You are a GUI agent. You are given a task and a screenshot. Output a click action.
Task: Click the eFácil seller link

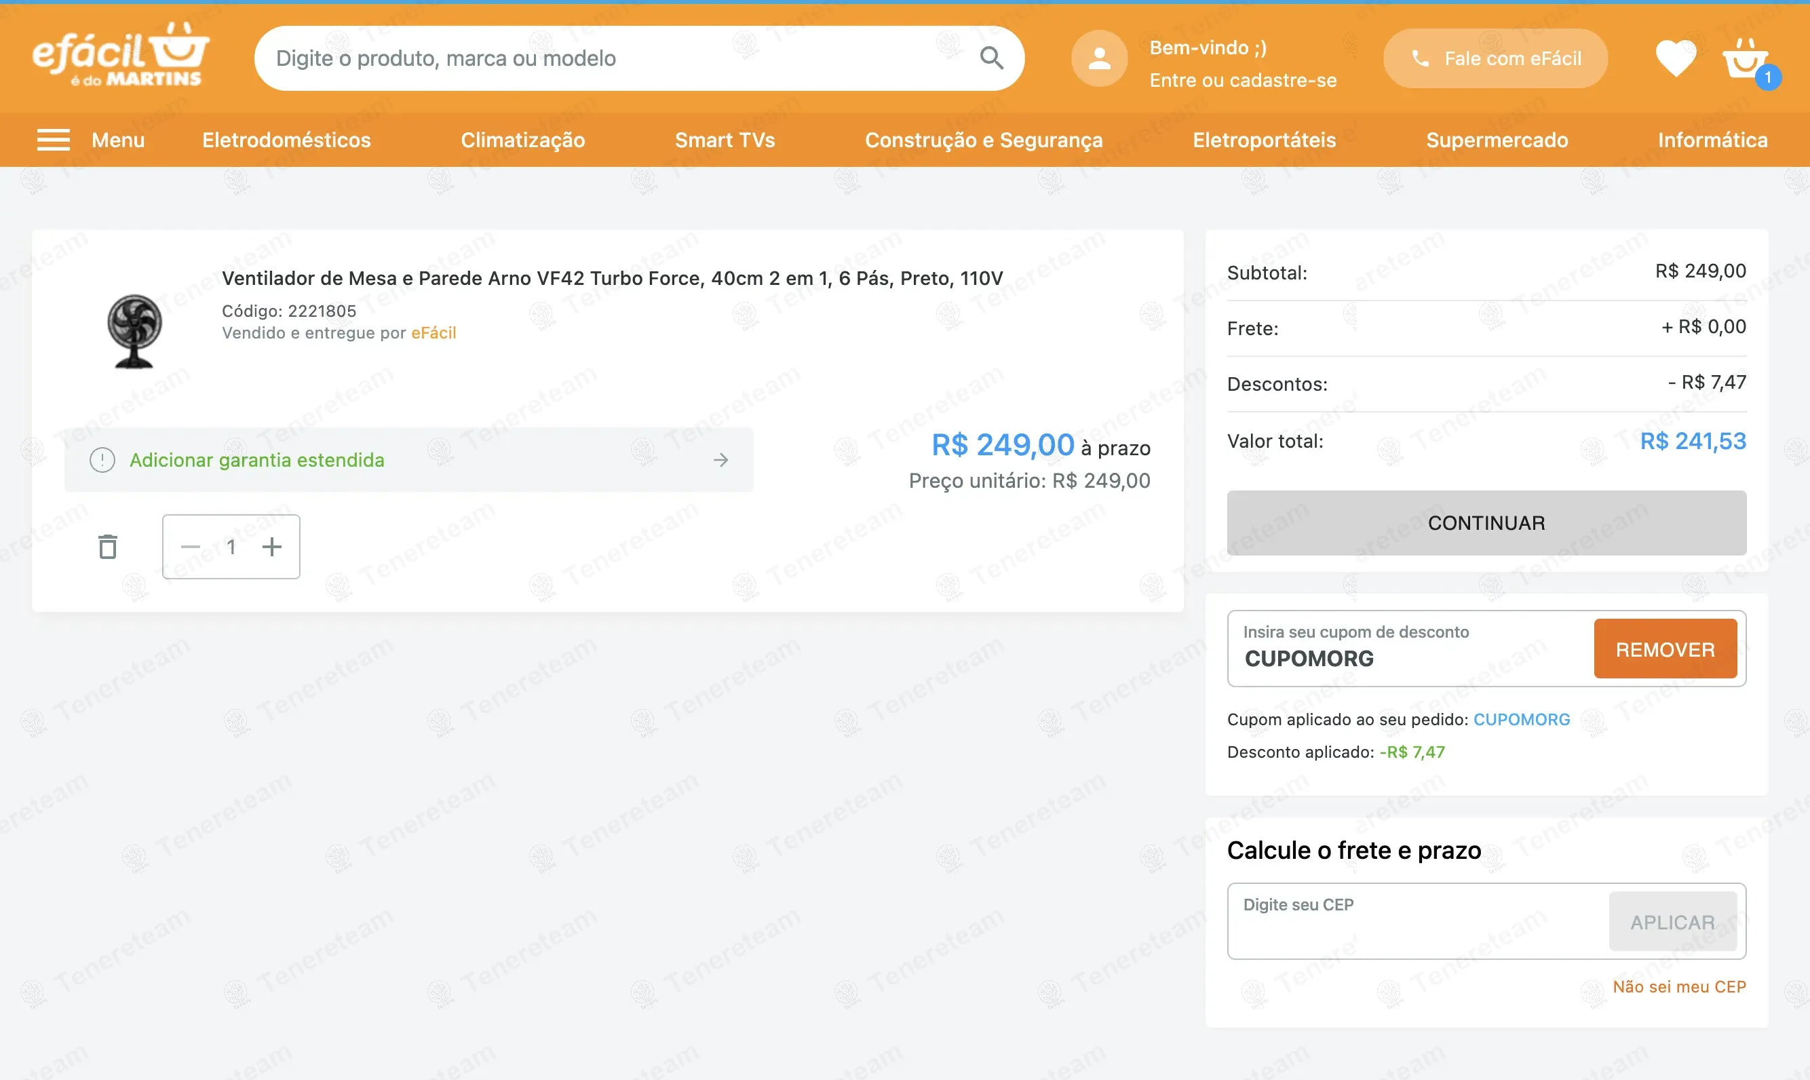[x=434, y=332]
